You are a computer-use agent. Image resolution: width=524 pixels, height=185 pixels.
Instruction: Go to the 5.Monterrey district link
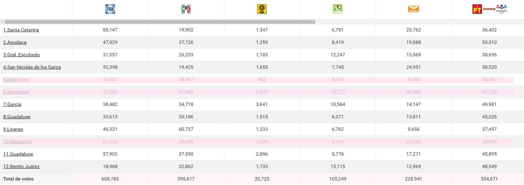(16, 80)
